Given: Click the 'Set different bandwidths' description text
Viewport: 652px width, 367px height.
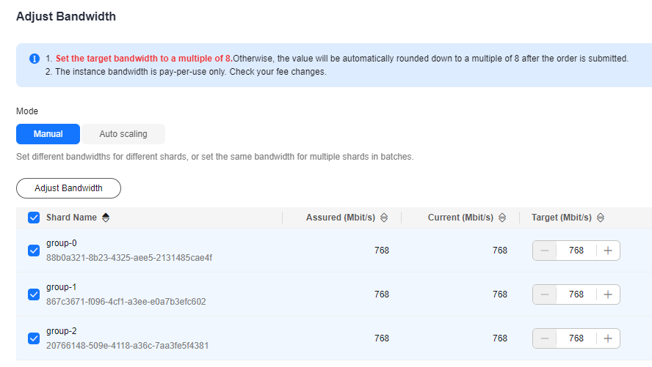Looking at the screenshot, I should [x=215, y=157].
